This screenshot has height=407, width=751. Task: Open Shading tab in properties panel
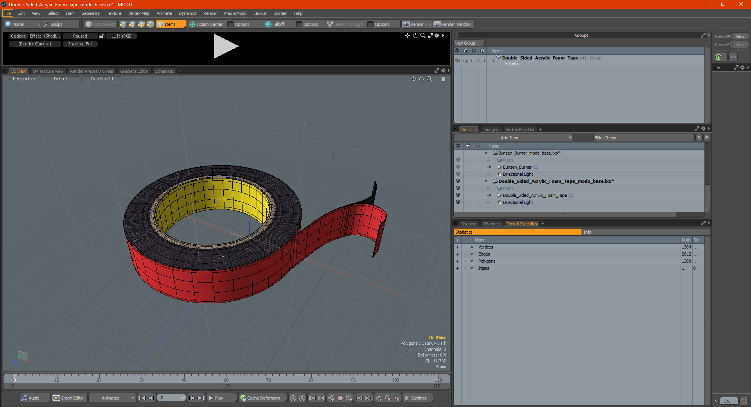click(468, 224)
